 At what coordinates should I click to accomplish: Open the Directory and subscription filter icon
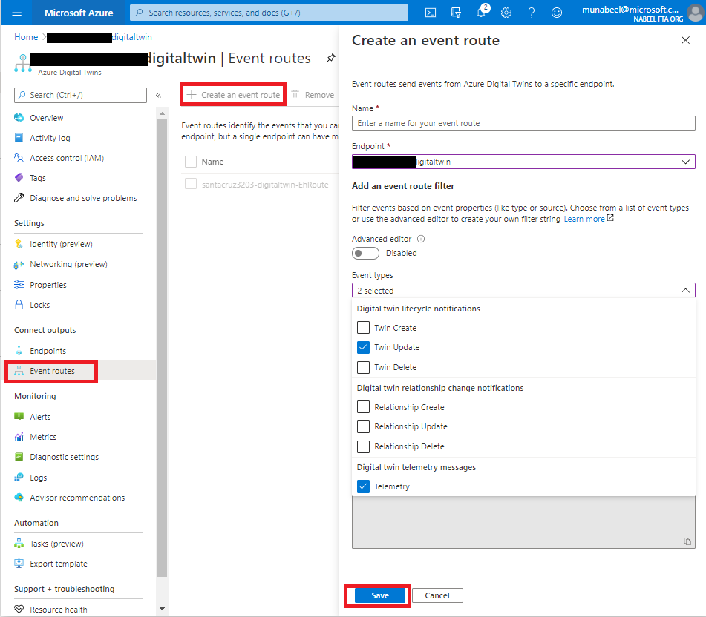point(456,13)
